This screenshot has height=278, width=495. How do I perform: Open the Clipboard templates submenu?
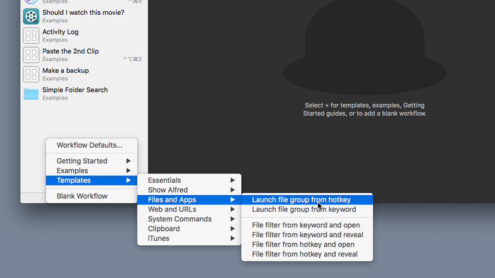(x=189, y=229)
